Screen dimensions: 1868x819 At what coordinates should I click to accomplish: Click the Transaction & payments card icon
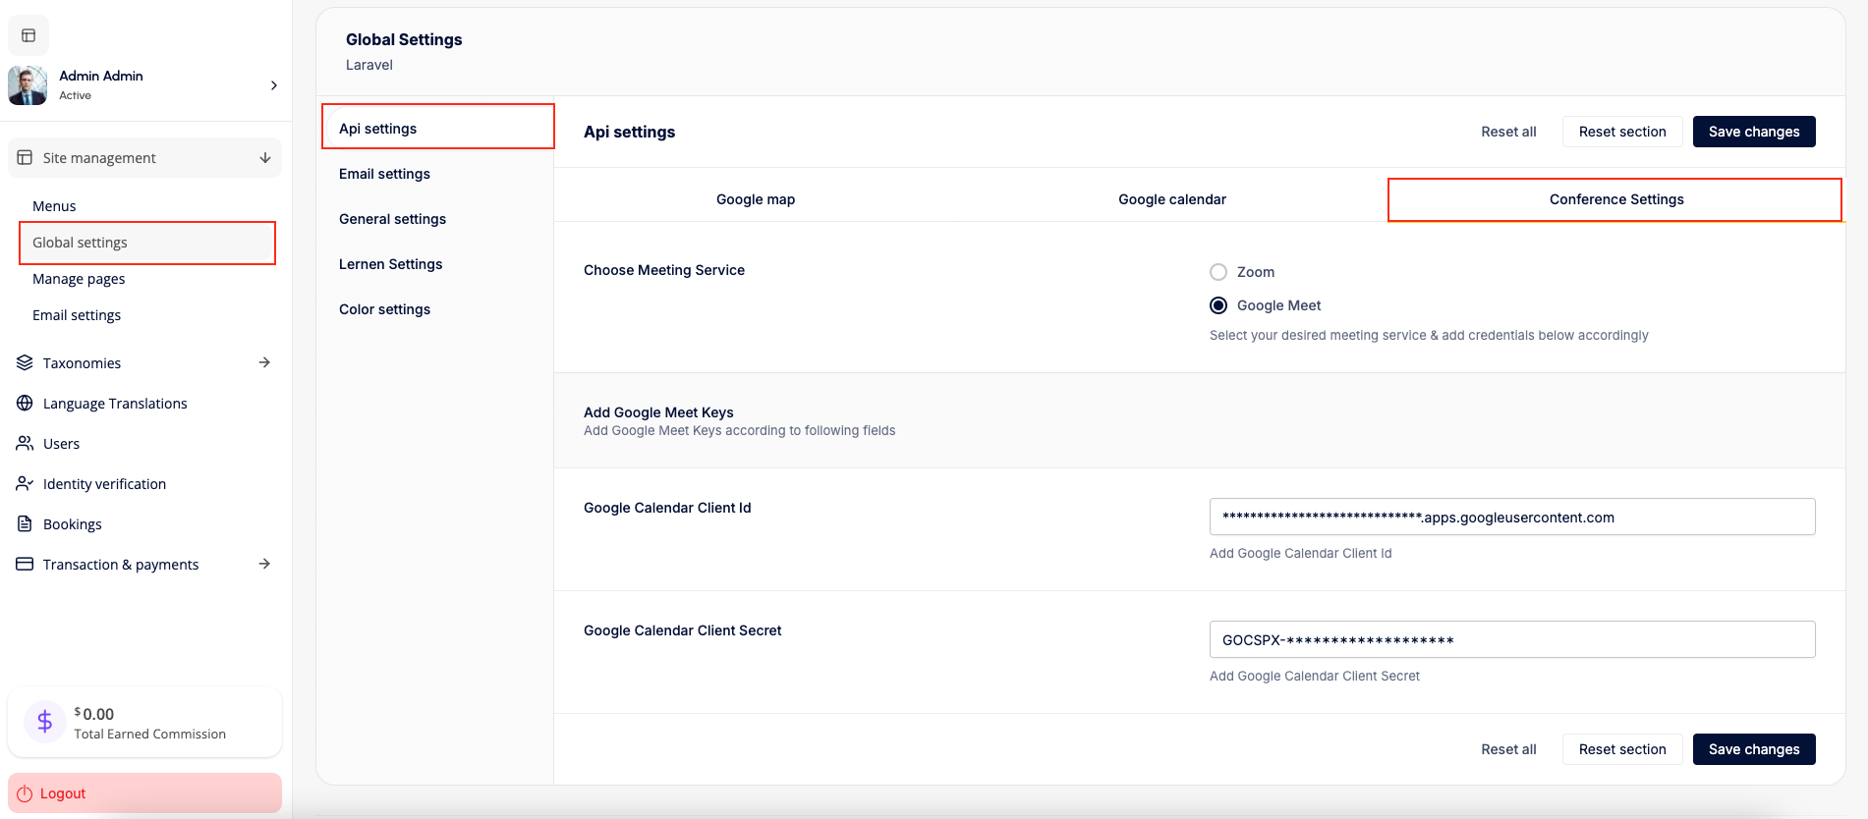[x=25, y=565]
